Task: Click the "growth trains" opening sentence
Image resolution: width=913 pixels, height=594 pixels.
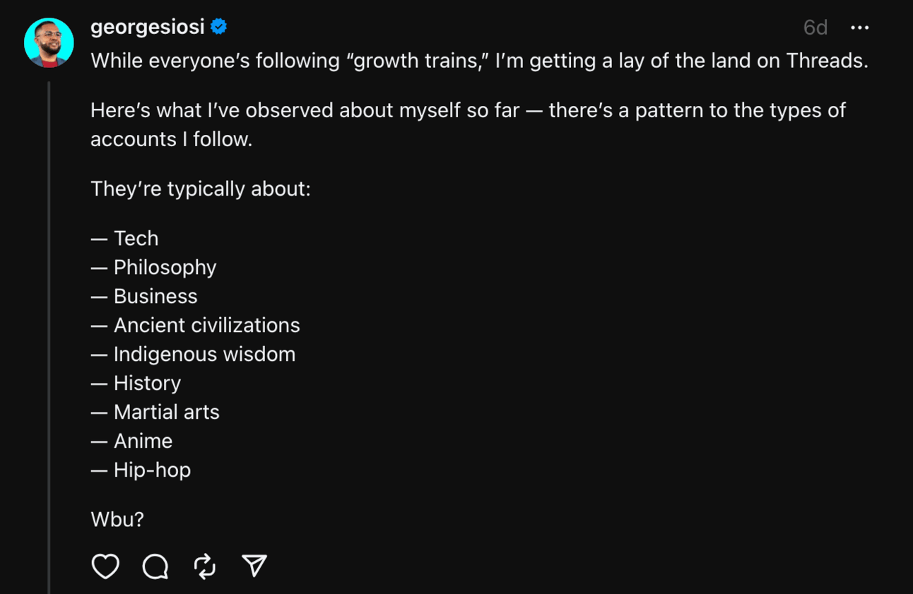Action: (x=478, y=61)
